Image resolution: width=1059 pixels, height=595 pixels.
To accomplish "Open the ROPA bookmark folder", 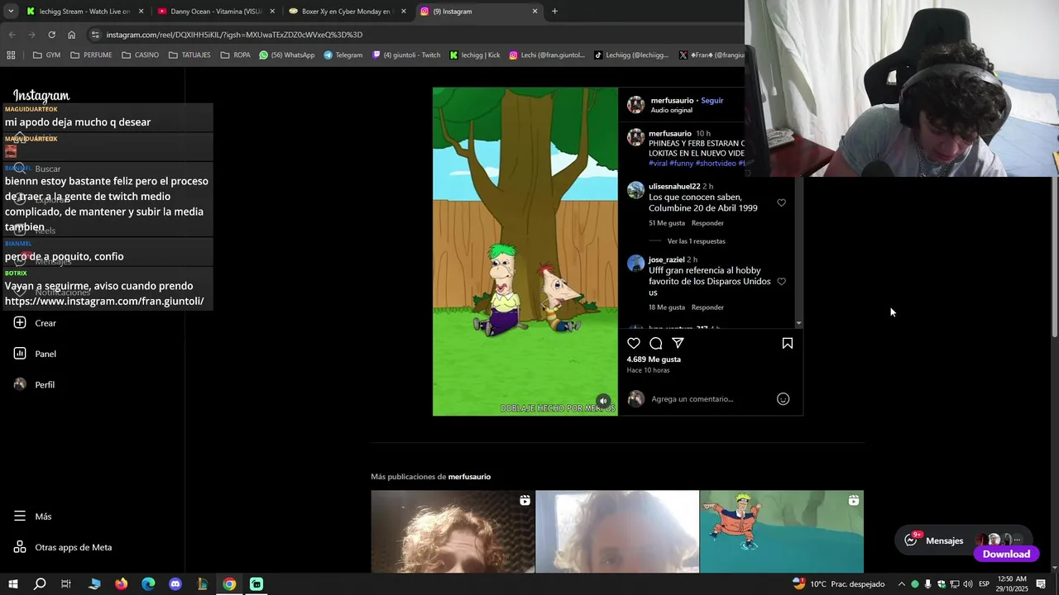I will pos(235,55).
